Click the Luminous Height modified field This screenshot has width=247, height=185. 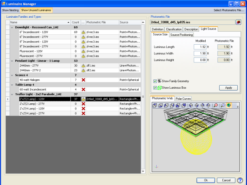coord(200,60)
